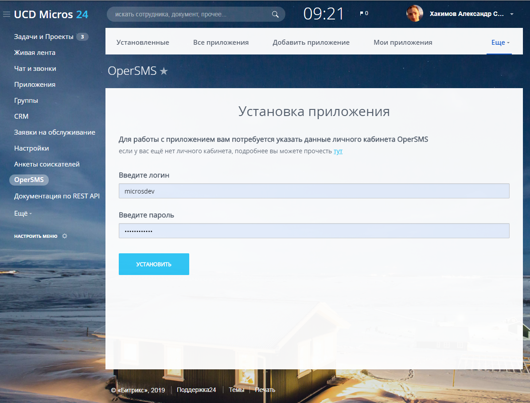Viewport: 530px width, 403px height.
Task: Open Анкеты соискателей
Action: pos(47,164)
